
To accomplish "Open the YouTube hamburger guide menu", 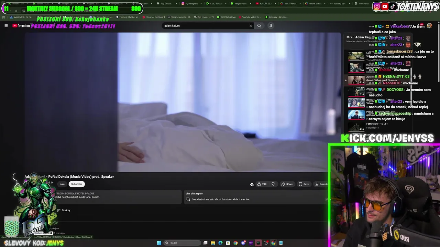I will pyautogui.click(x=6, y=26).
